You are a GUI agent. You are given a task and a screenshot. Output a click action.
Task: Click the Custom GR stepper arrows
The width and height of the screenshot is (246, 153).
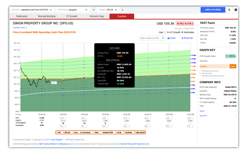(163, 38)
